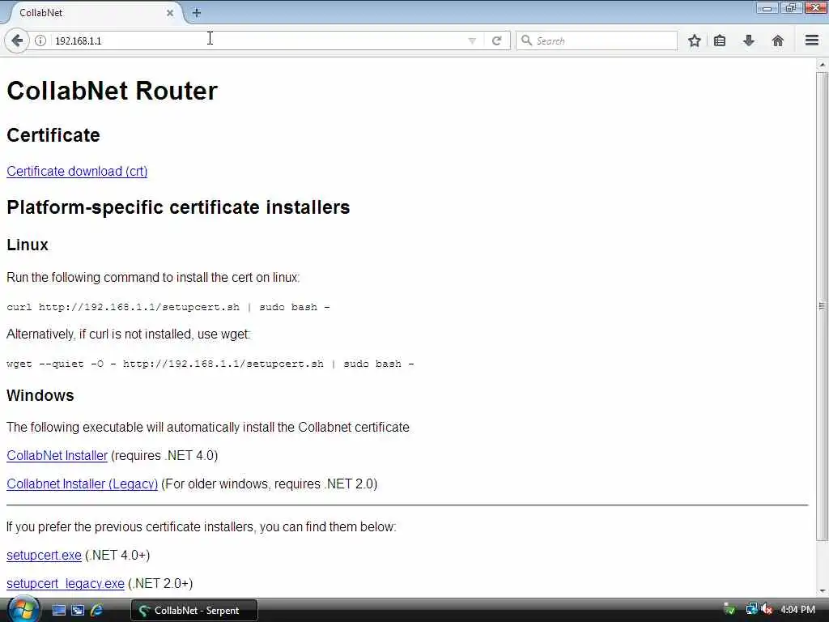This screenshot has width=829, height=622.
Task: Launch Internet Explorer from quick launch
Action: 96,610
